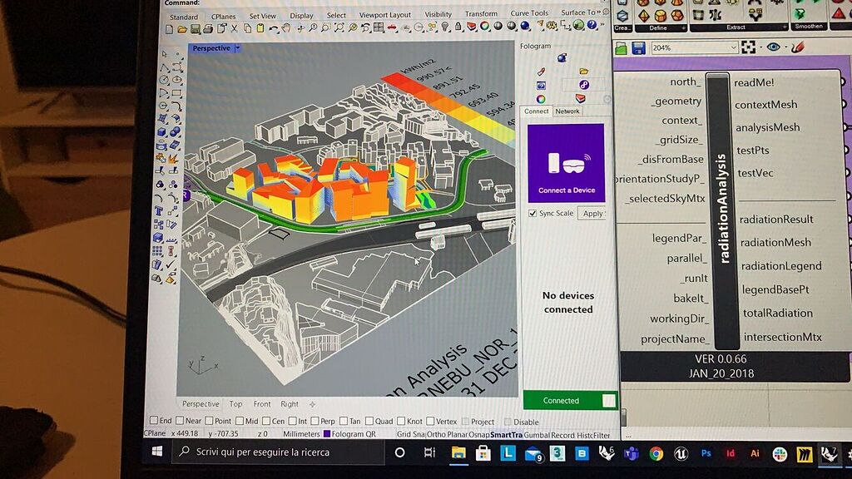The width and height of the screenshot is (852, 479).
Task: Click the color wheel icon in Fologram panel
Action: coord(541,99)
